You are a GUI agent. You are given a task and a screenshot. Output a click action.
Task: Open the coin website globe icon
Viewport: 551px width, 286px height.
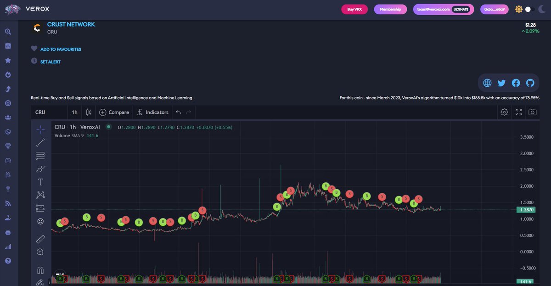(487, 83)
